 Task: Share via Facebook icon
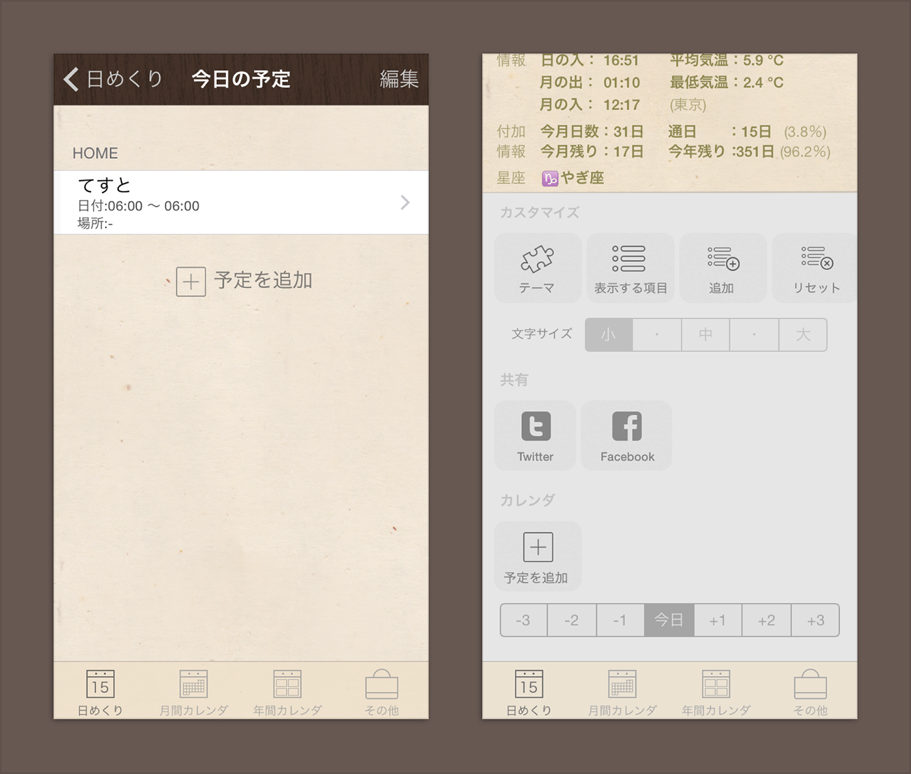coord(627,435)
